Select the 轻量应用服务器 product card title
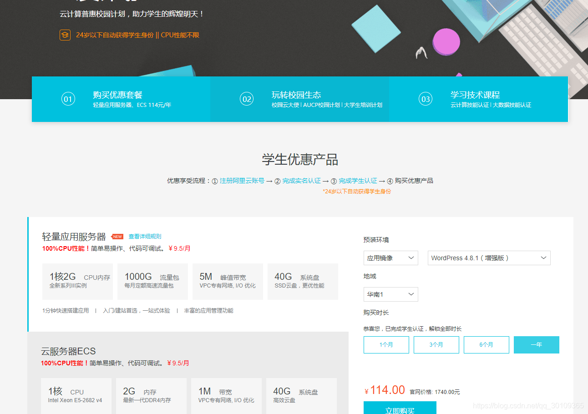This screenshot has height=414, width=588. pos(74,237)
